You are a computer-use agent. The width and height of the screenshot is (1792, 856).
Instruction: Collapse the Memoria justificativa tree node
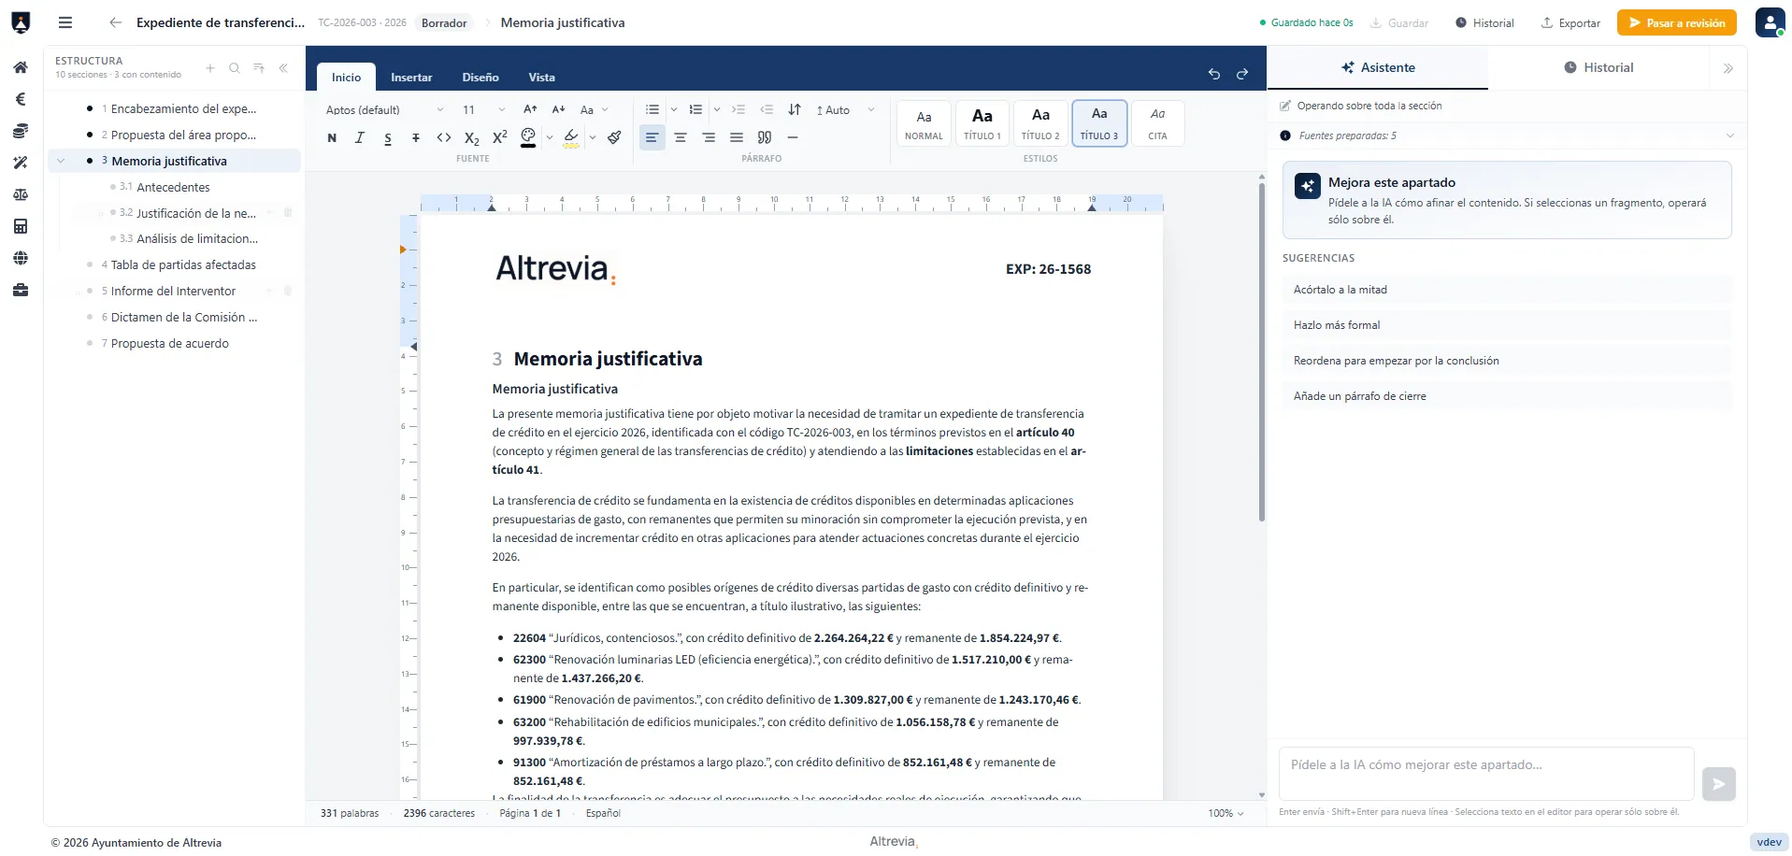tap(61, 161)
